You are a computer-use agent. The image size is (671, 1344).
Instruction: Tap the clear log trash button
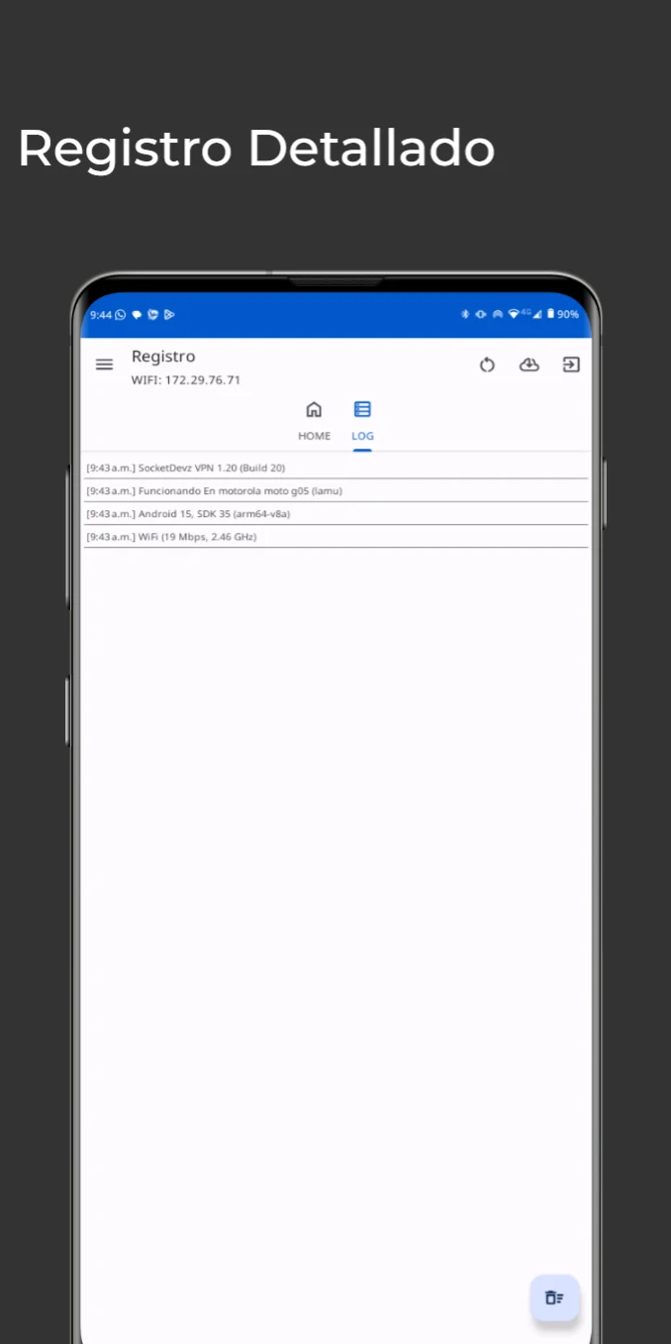pyautogui.click(x=554, y=1297)
